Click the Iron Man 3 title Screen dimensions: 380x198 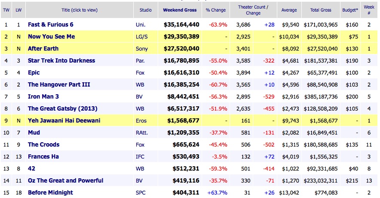coord(43,96)
